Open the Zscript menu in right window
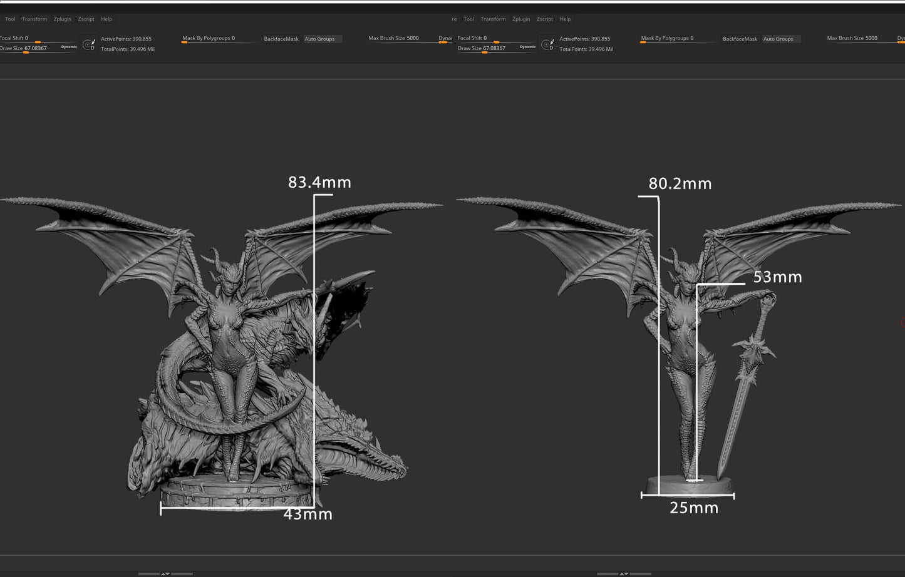 [545, 19]
